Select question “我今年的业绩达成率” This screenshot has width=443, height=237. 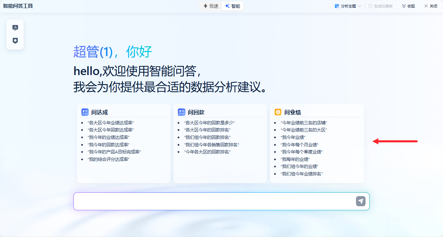[x=108, y=137]
